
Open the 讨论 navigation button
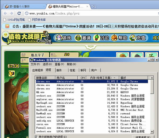(101, 38)
